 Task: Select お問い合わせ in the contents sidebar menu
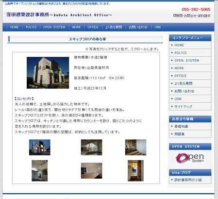[x=190, y=91]
